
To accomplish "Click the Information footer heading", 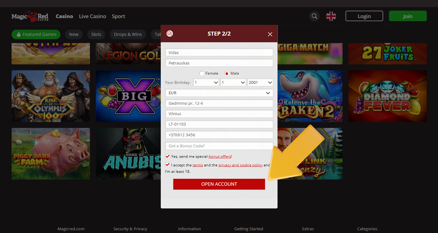I will point(190,229).
